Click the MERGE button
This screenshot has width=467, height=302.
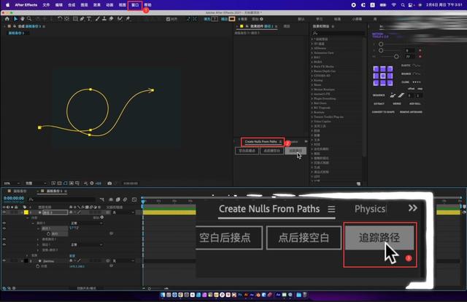tap(397, 103)
